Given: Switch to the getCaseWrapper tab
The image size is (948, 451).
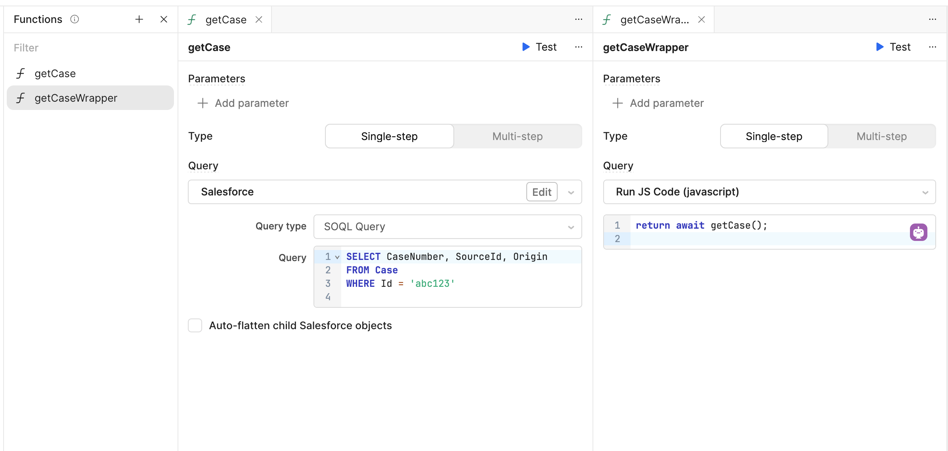Looking at the screenshot, I should click(654, 19).
